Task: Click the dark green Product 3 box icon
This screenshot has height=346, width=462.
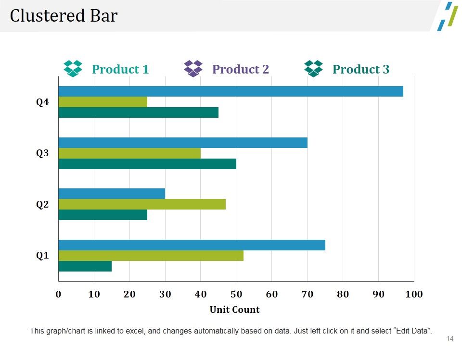Action: click(x=313, y=69)
